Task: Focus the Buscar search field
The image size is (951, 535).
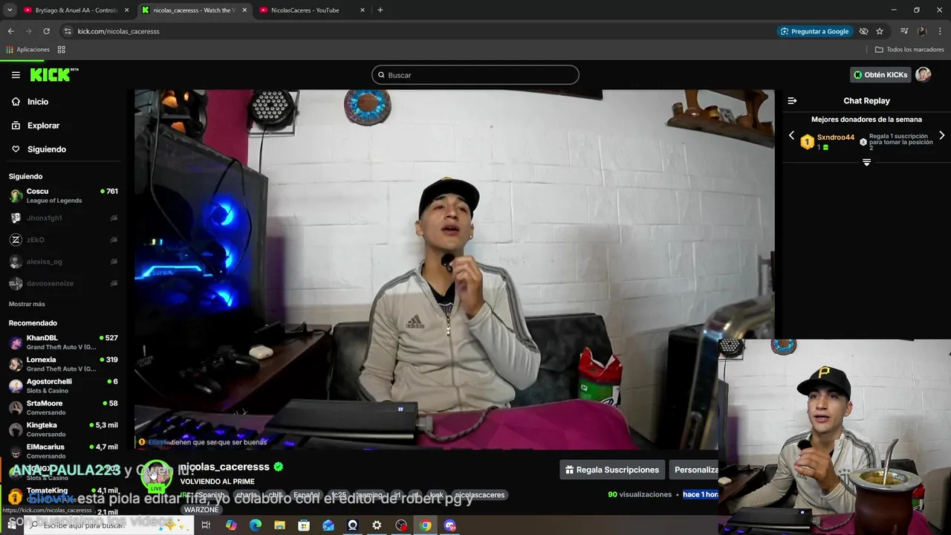Action: (475, 75)
